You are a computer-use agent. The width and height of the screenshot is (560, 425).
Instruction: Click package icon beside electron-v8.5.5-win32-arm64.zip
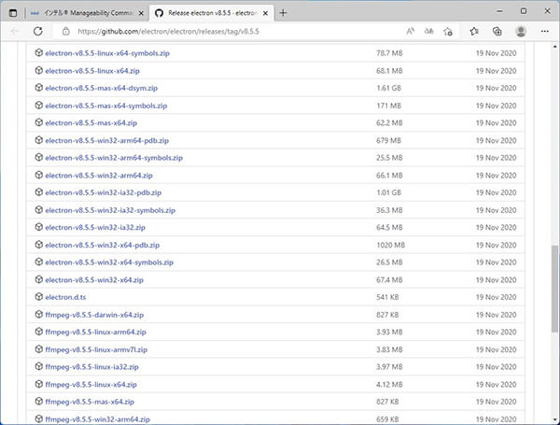(x=39, y=176)
